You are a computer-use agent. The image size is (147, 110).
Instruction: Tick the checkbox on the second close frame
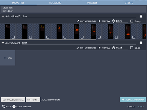point(31,37)
